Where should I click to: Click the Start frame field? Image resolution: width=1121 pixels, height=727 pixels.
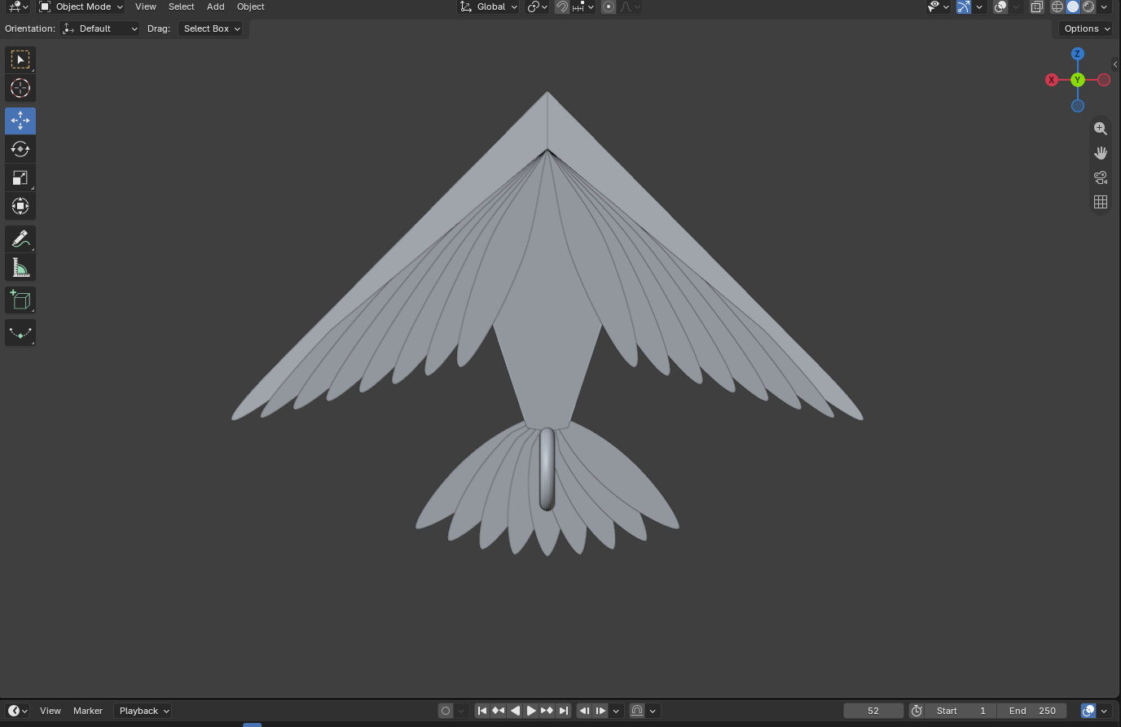(961, 711)
